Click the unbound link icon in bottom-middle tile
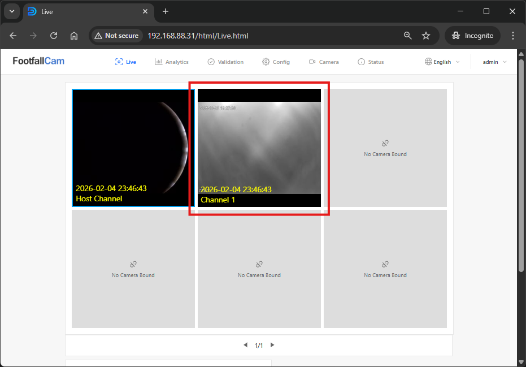 [259, 265]
